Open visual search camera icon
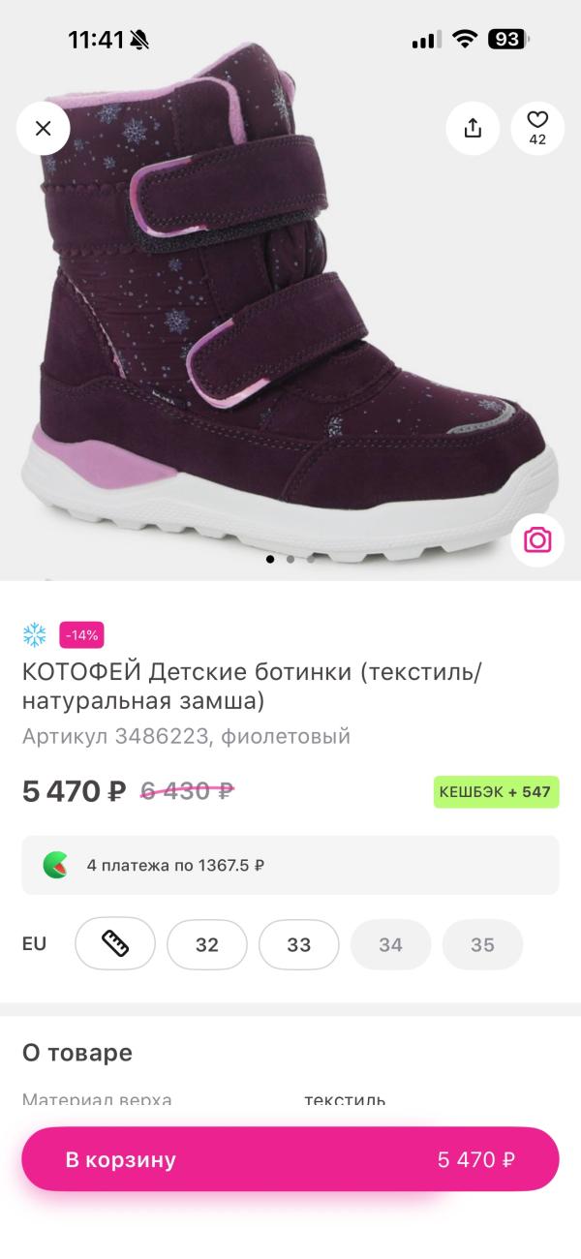 [537, 539]
